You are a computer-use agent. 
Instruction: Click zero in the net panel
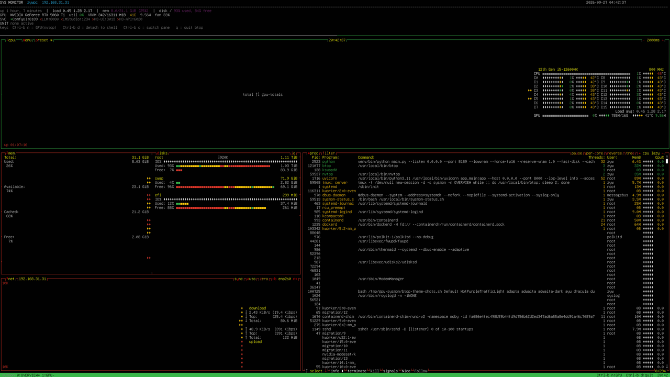point(265,279)
